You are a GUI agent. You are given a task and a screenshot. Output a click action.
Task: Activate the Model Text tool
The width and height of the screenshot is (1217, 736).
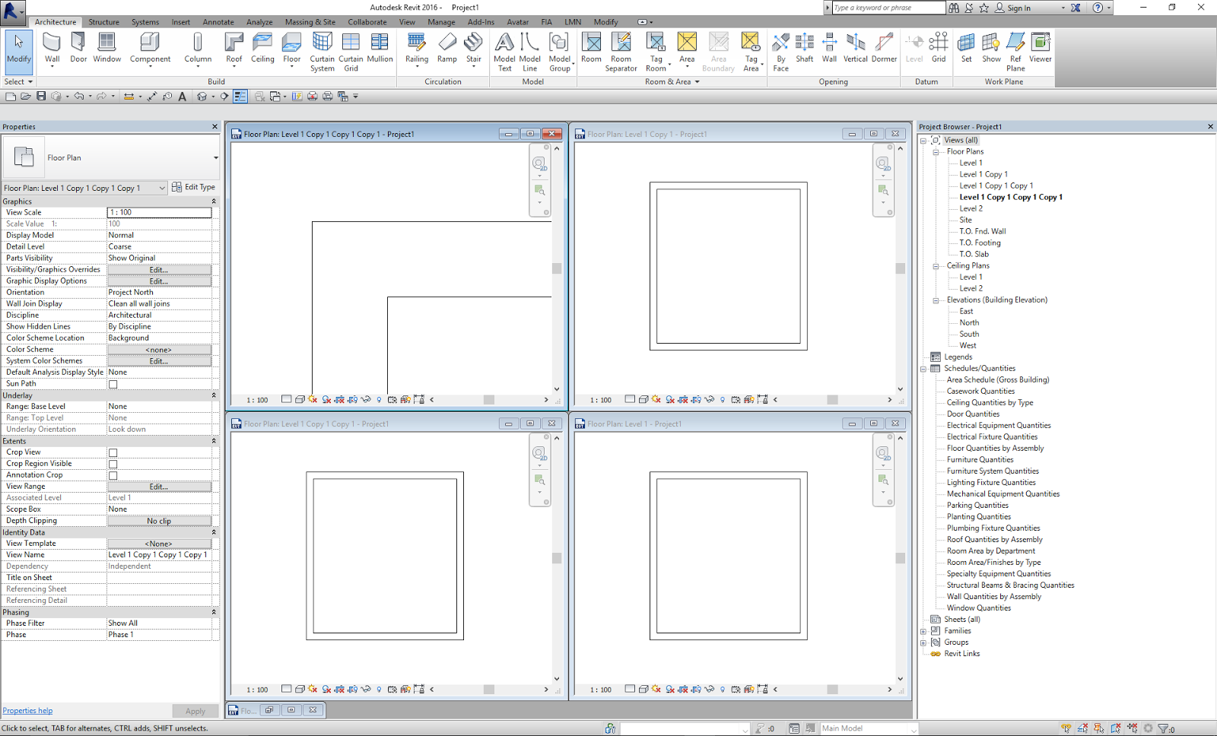pos(504,52)
